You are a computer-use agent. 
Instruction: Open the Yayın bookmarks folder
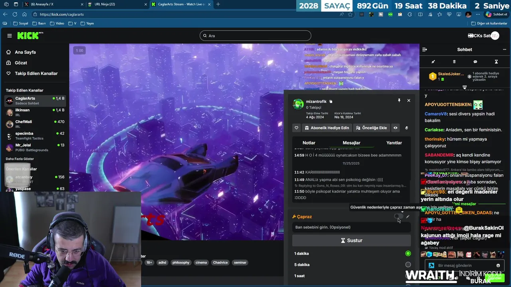point(87,23)
